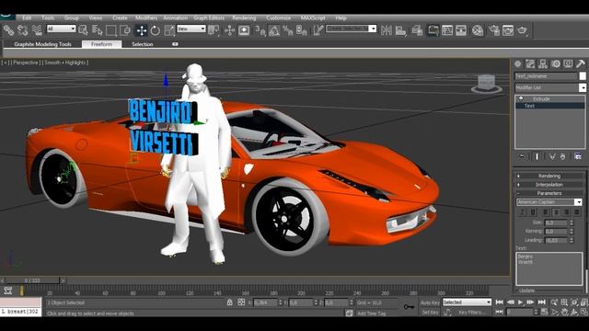589x331 pixels.
Task: Toggle Show End Result in stack
Action: pyautogui.click(x=537, y=156)
